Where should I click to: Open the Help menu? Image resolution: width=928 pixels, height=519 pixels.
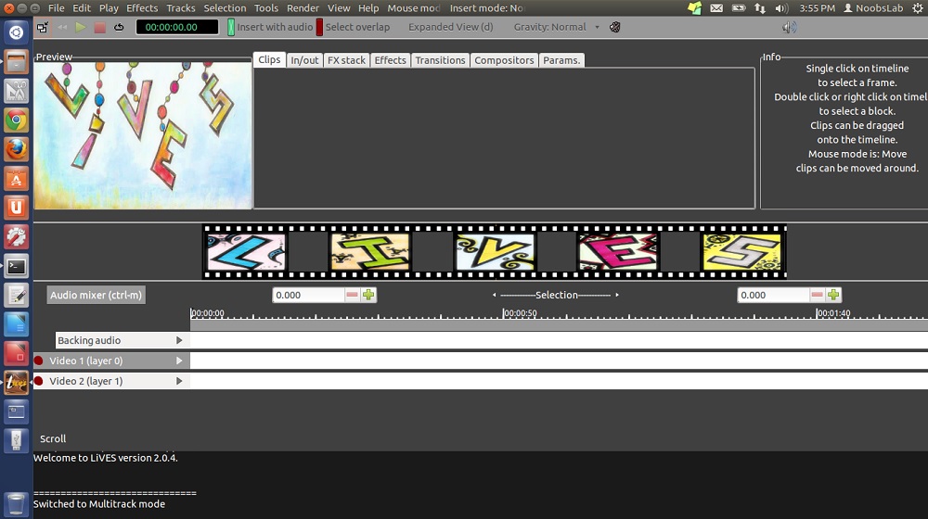pyautogui.click(x=368, y=8)
